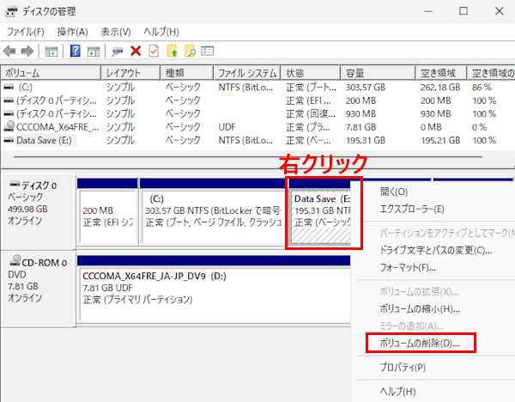Select the 930 MB recovery volume list row

click(257, 113)
